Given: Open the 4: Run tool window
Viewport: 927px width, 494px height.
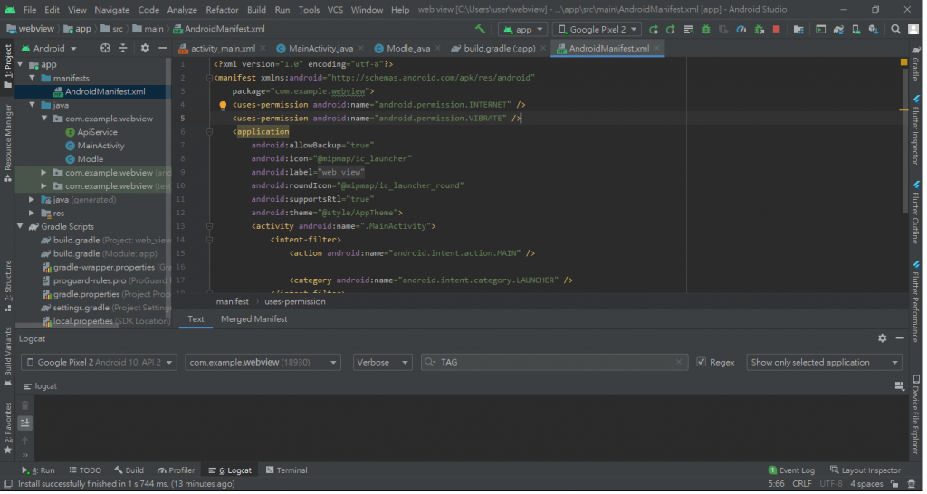Looking at the screenshot, I should (x=39, y=472).
